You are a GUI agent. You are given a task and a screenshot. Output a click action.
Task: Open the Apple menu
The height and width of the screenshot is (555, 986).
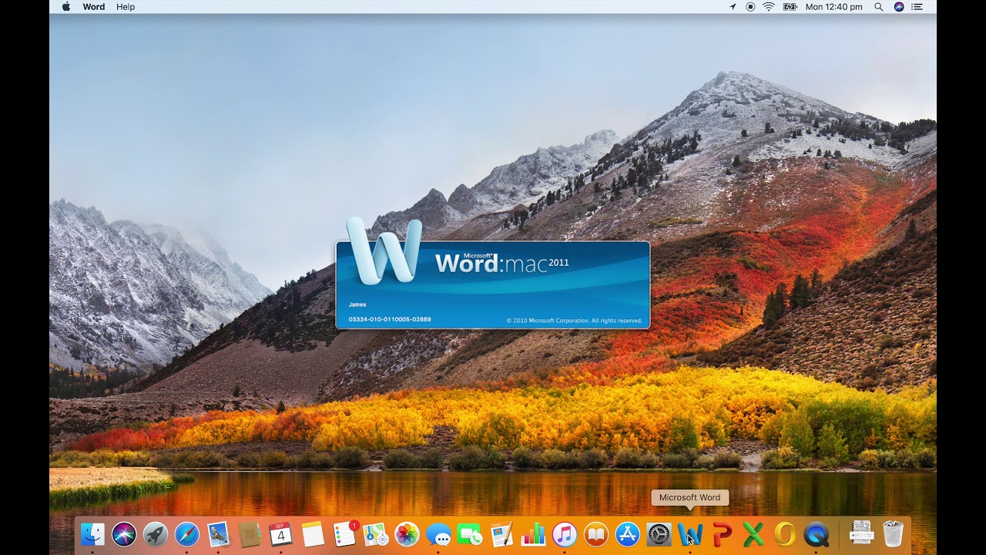click(x=65, y=6)
